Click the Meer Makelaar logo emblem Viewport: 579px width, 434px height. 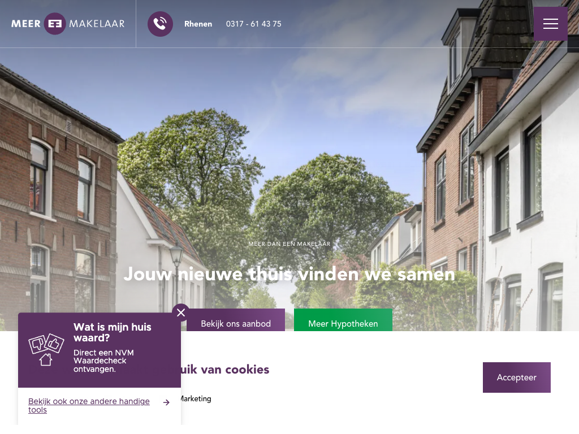(x=55, y=24)
